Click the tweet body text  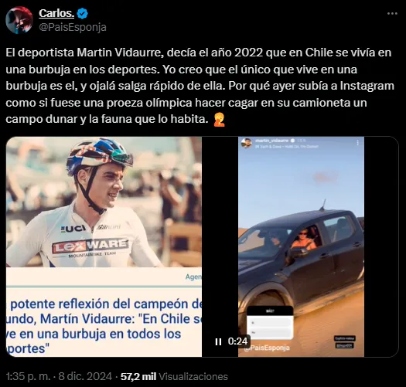[200, 86]
